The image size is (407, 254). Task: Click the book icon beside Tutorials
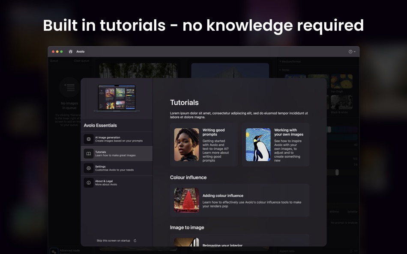pyautogui.click(x=89, y=154)
